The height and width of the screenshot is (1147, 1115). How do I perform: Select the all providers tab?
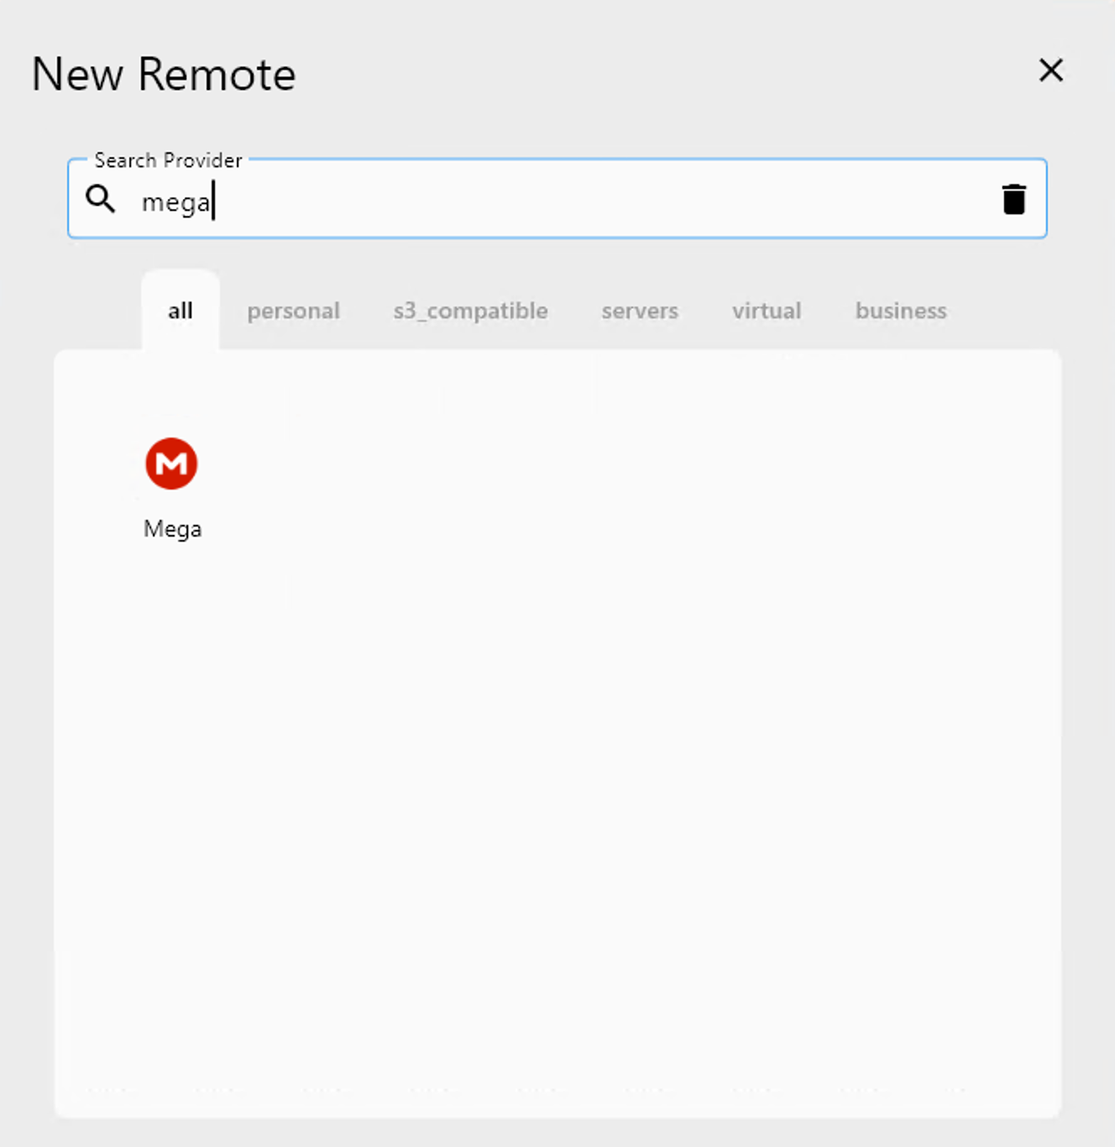(179, 311)
